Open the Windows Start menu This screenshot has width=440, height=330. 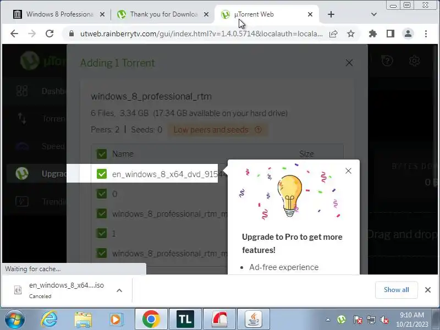(x=14, y=319)
